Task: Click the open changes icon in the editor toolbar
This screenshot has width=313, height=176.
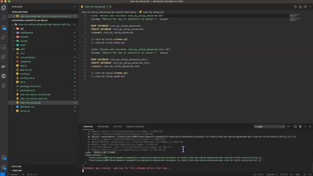Action: pos(300,7)
